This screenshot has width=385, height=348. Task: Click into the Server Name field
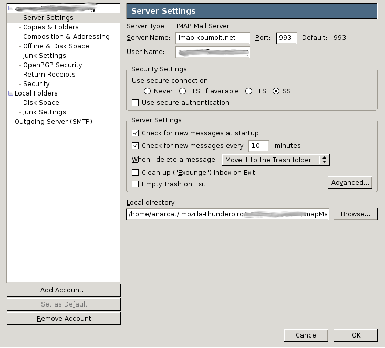(213, 38)
